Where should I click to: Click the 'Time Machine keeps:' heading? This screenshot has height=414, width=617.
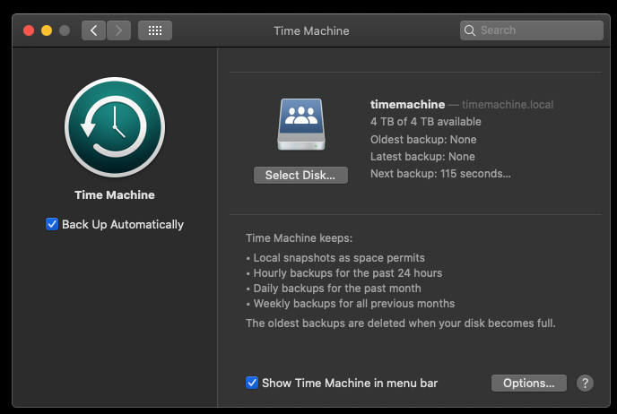click(299, 238)
